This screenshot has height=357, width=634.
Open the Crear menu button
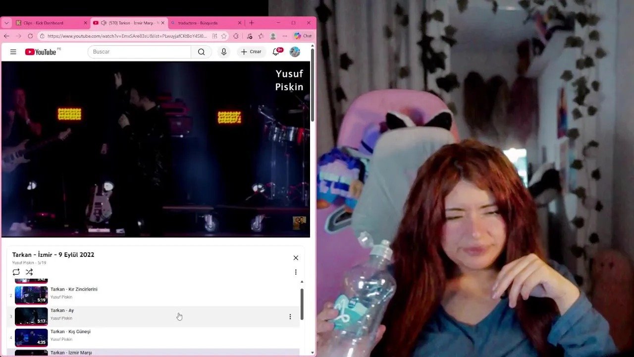coord(251,52)
